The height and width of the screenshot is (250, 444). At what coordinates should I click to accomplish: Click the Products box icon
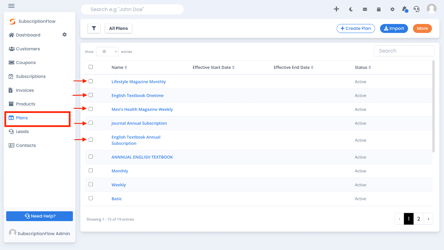coord(11,104)
